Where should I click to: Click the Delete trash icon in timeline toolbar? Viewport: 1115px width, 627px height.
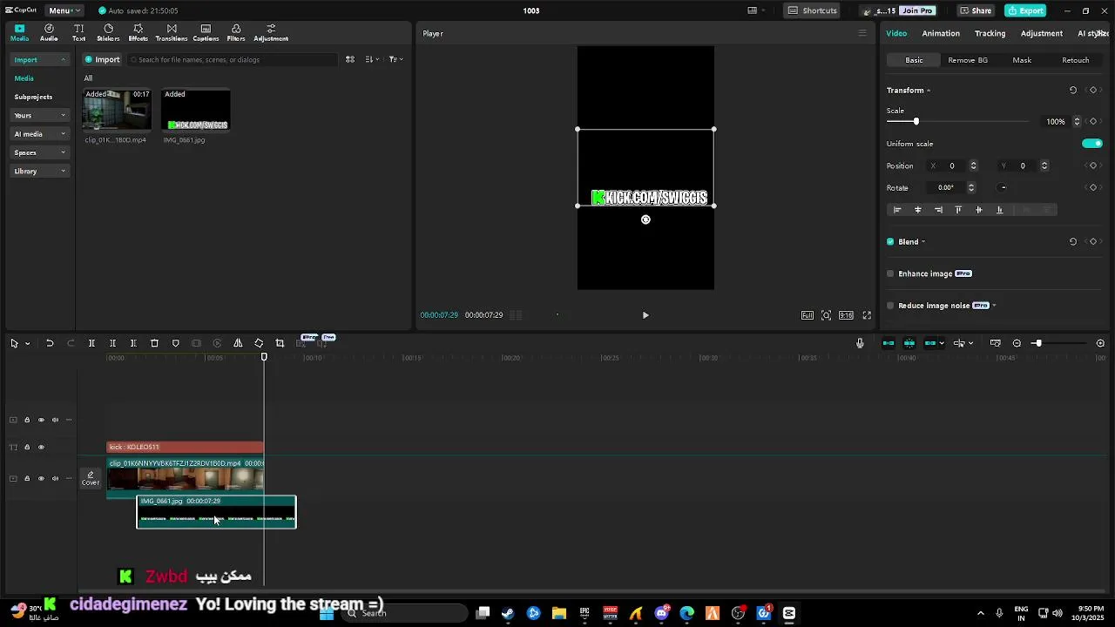pos(154,343)
